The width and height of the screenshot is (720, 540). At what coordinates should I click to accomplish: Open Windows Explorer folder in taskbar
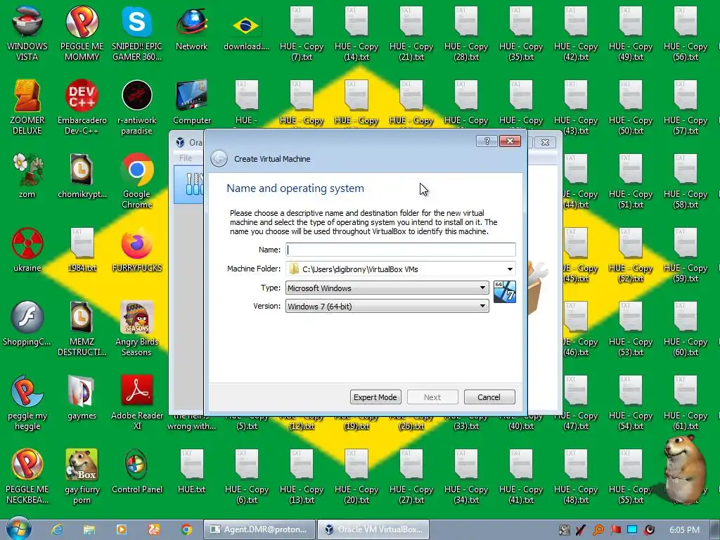pyautogui.click(x=89, y=529)
